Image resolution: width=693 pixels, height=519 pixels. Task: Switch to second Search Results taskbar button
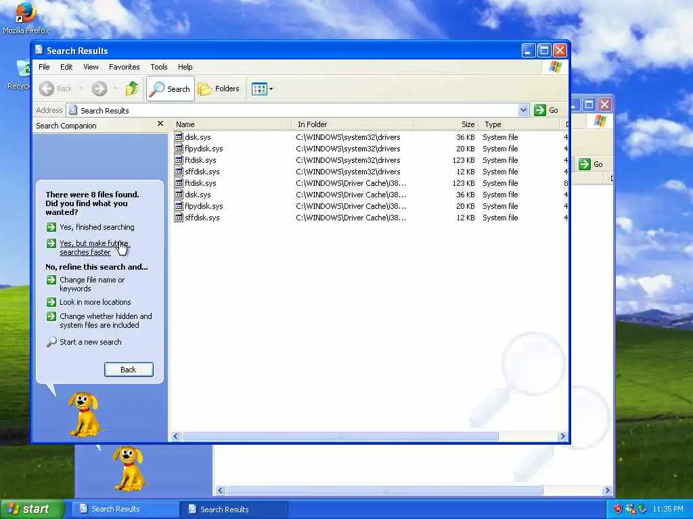(x=233, y=509)
